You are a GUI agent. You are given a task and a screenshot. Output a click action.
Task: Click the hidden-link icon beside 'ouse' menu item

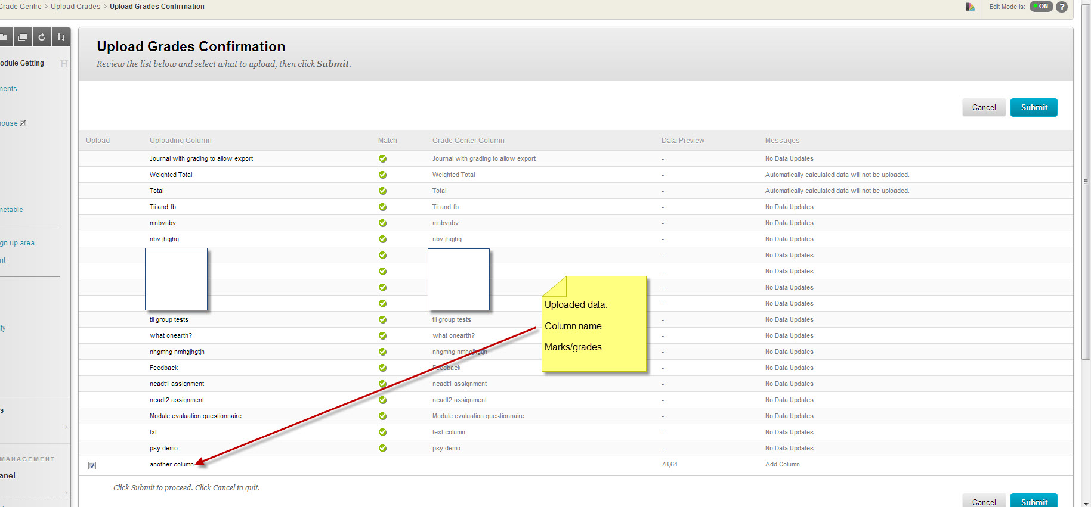[23, 123]
